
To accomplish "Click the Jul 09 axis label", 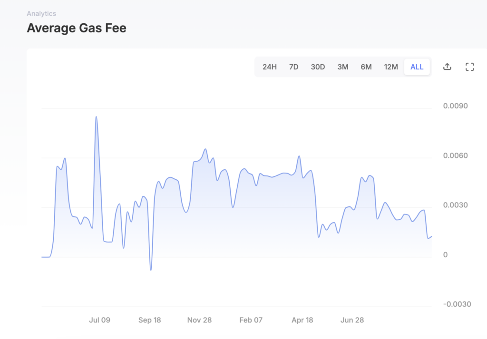I will pos(99,320).
